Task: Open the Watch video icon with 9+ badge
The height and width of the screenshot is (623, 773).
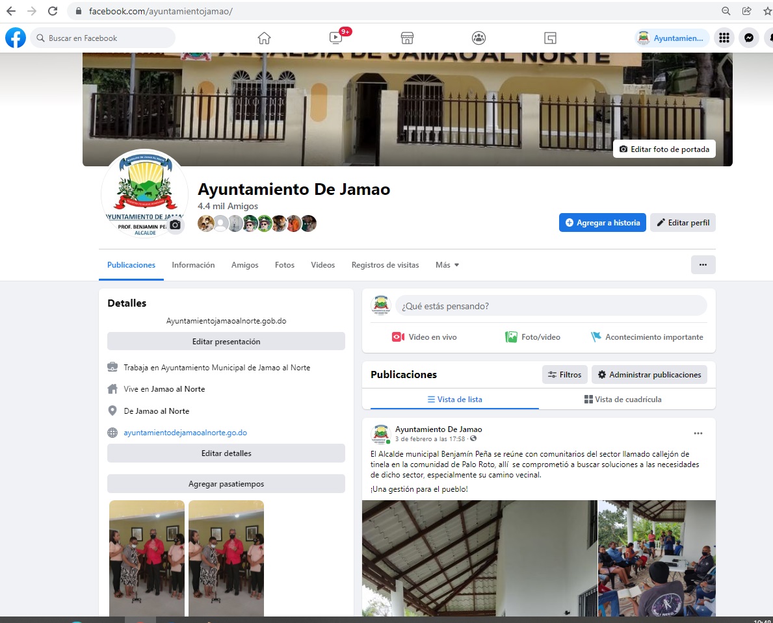Action: pyautogui.click(x=336, y=38)
